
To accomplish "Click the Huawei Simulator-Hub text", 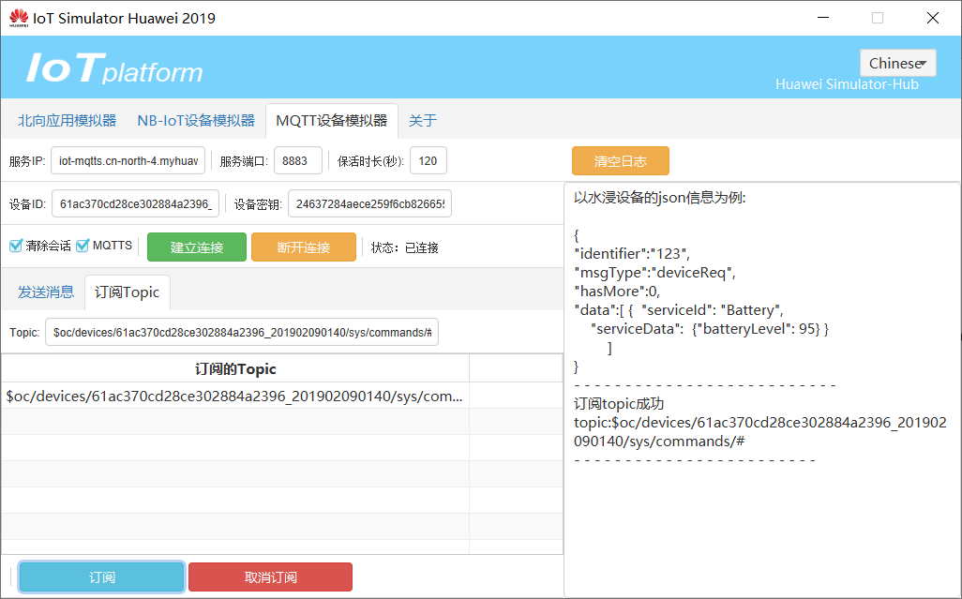I will click(x=848, y=84).
